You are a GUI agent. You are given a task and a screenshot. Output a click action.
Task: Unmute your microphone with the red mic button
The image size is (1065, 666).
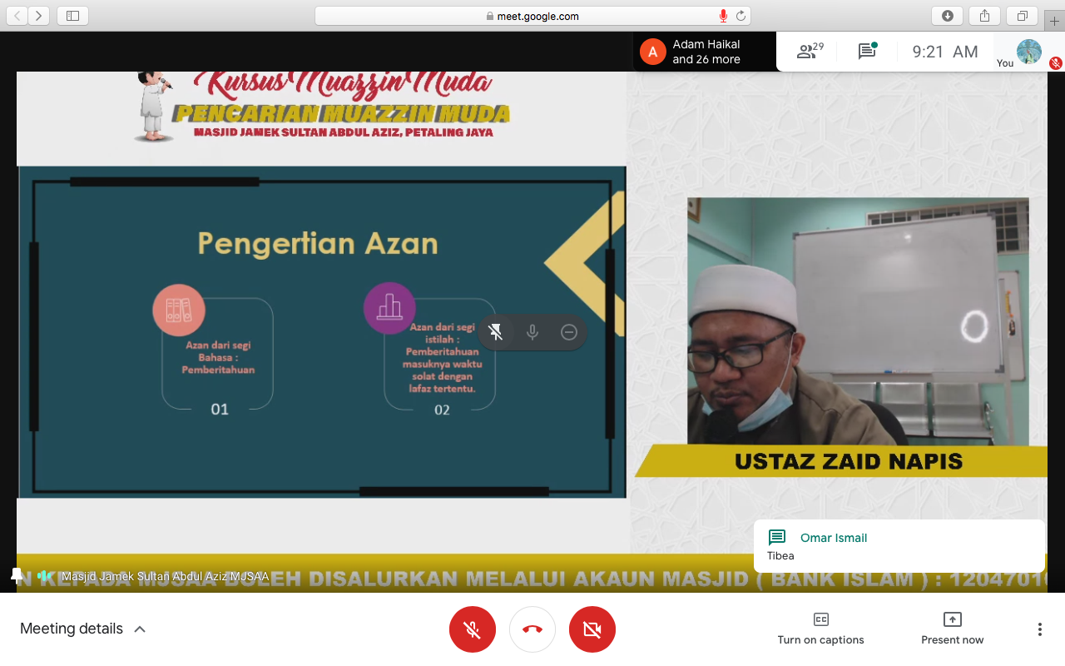pos(473,629)
